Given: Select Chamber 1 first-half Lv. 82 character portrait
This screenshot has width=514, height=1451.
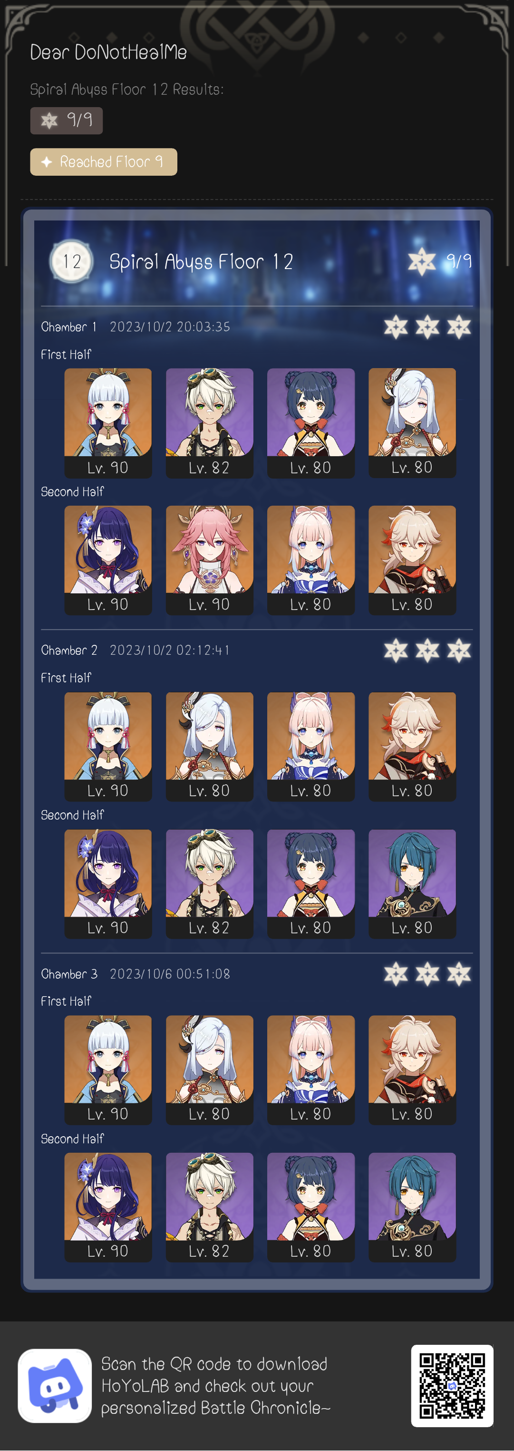Looking at the screenshot, I should point(209,422).
